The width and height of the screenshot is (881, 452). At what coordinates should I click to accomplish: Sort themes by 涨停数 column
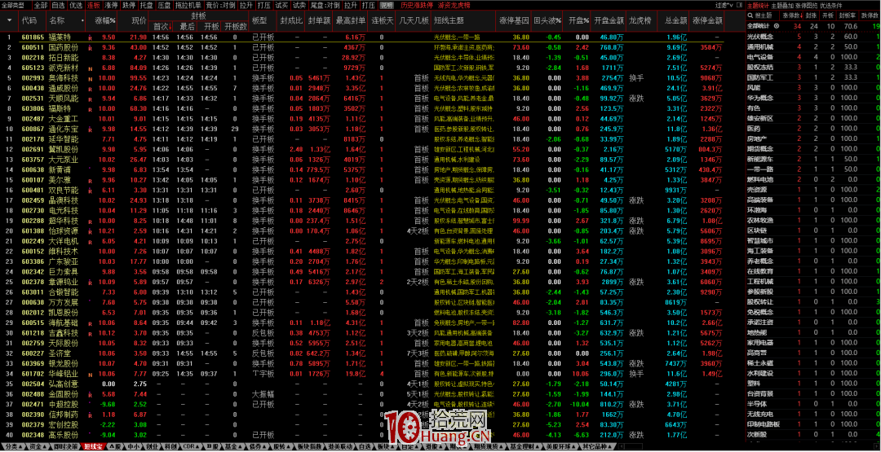[x=790, y=15]
